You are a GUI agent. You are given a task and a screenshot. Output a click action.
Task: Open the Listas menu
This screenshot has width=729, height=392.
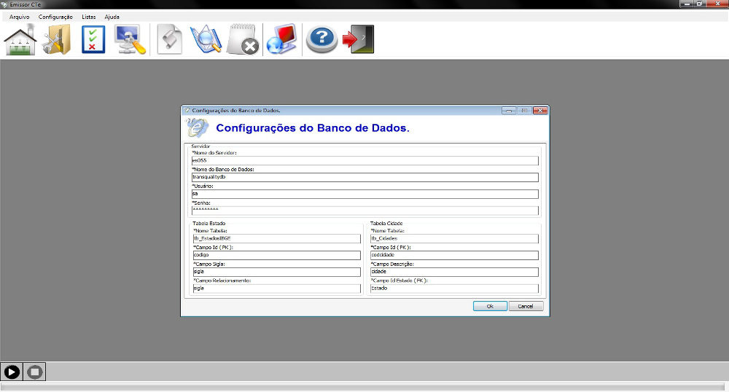click(x=89, y=16)
